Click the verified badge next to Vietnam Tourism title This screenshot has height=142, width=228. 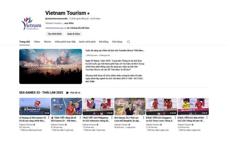pyautogui.click(x=88, y=13)
